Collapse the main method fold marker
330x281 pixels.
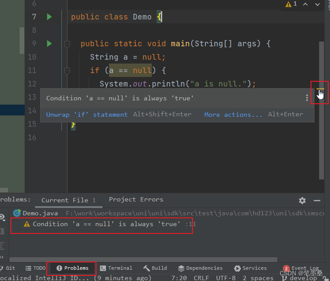coord(67,44)
